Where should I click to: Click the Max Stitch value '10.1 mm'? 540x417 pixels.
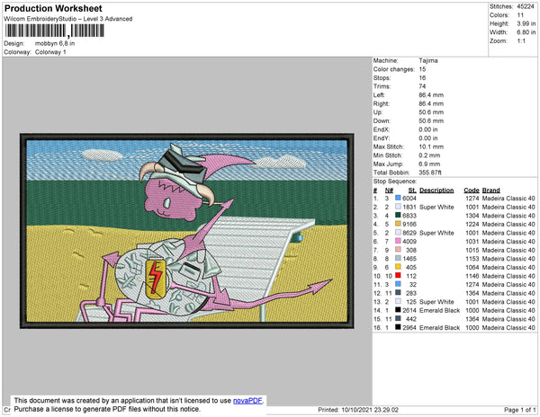pos(431,146)
